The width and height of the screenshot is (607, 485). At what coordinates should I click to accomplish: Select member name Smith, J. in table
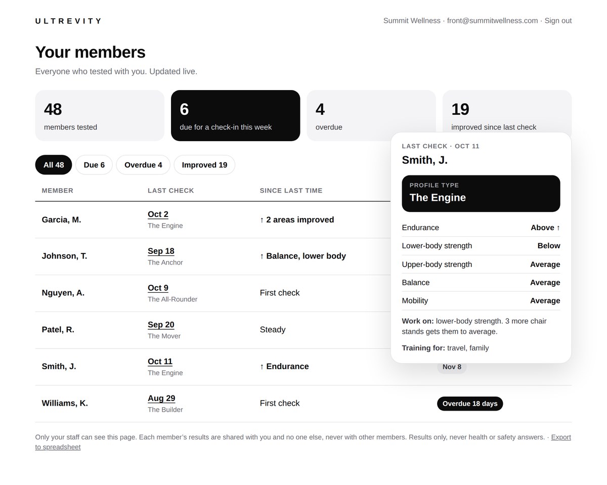(x=59, y=367)
